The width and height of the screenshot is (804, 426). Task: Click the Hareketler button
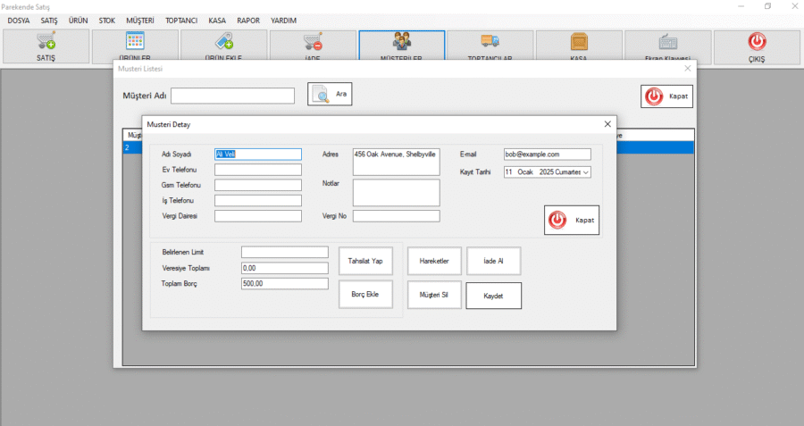coord(434,261)
